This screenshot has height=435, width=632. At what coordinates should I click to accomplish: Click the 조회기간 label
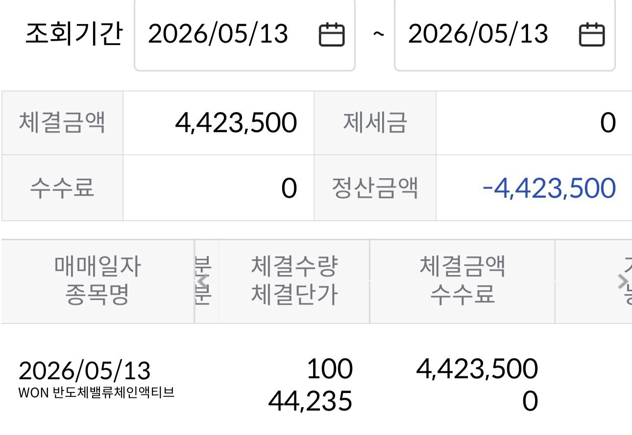73,34
